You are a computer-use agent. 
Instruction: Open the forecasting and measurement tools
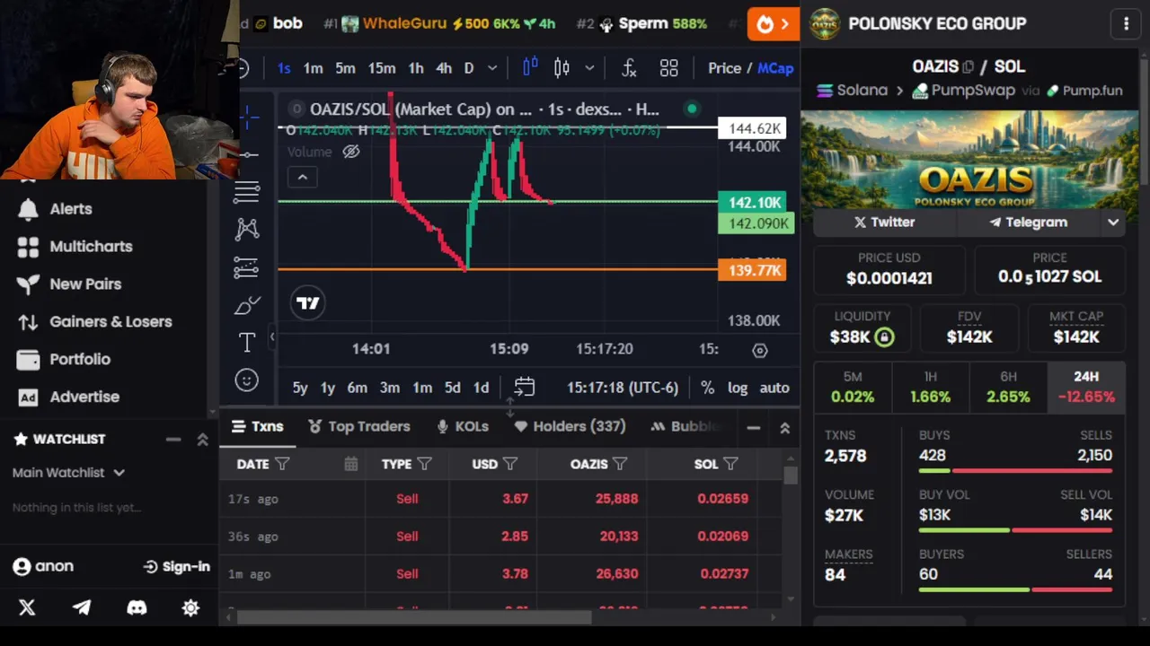click(x=247, y=267)
